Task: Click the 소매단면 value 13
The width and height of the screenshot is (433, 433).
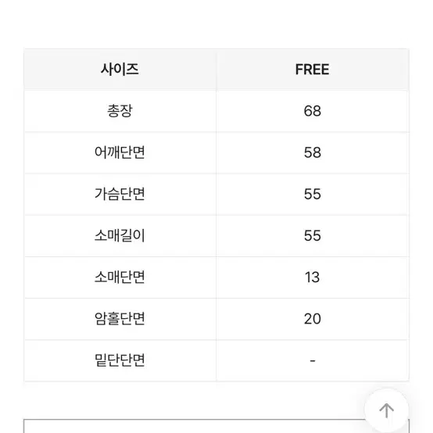Action: tap(313, 277)
